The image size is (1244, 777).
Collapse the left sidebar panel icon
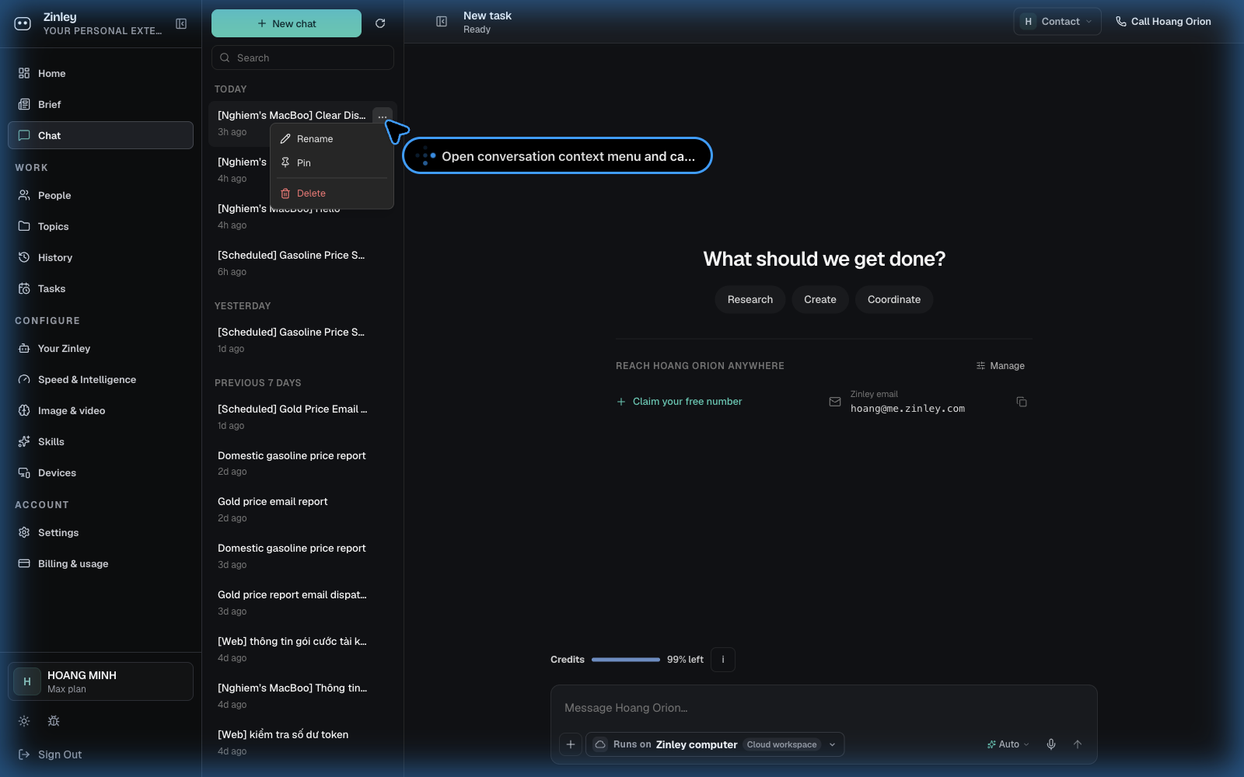click(181, 23)
